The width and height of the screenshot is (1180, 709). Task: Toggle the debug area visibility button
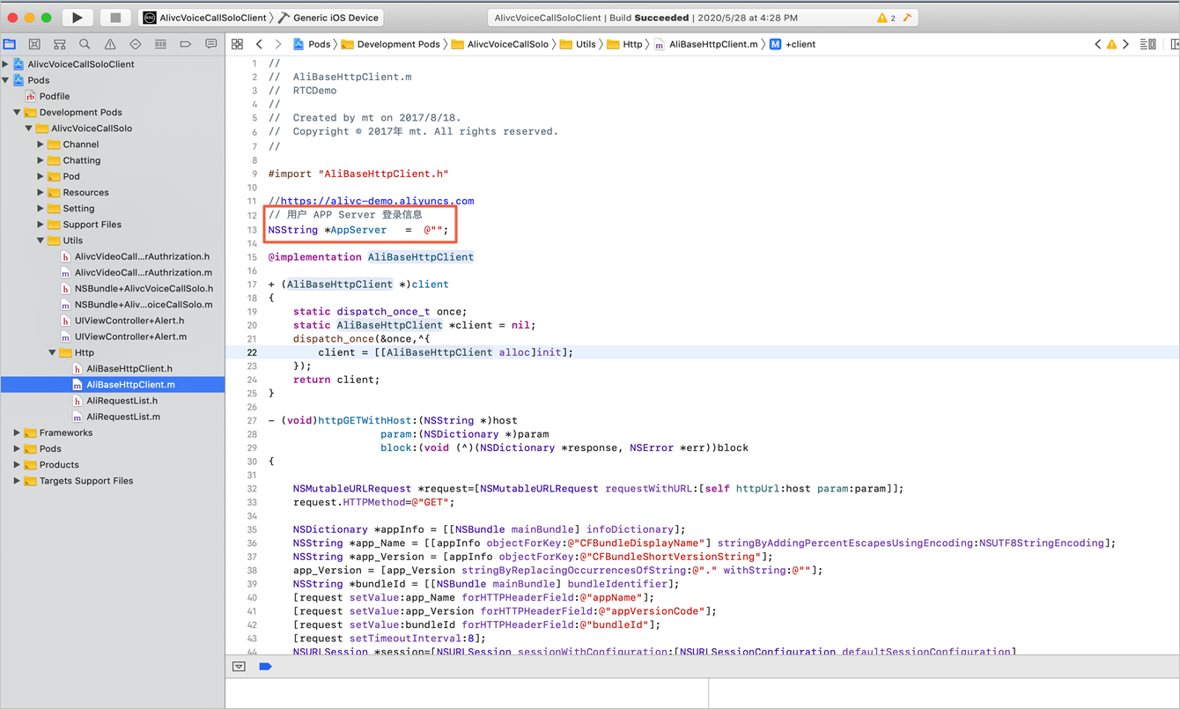pos(239,667)
